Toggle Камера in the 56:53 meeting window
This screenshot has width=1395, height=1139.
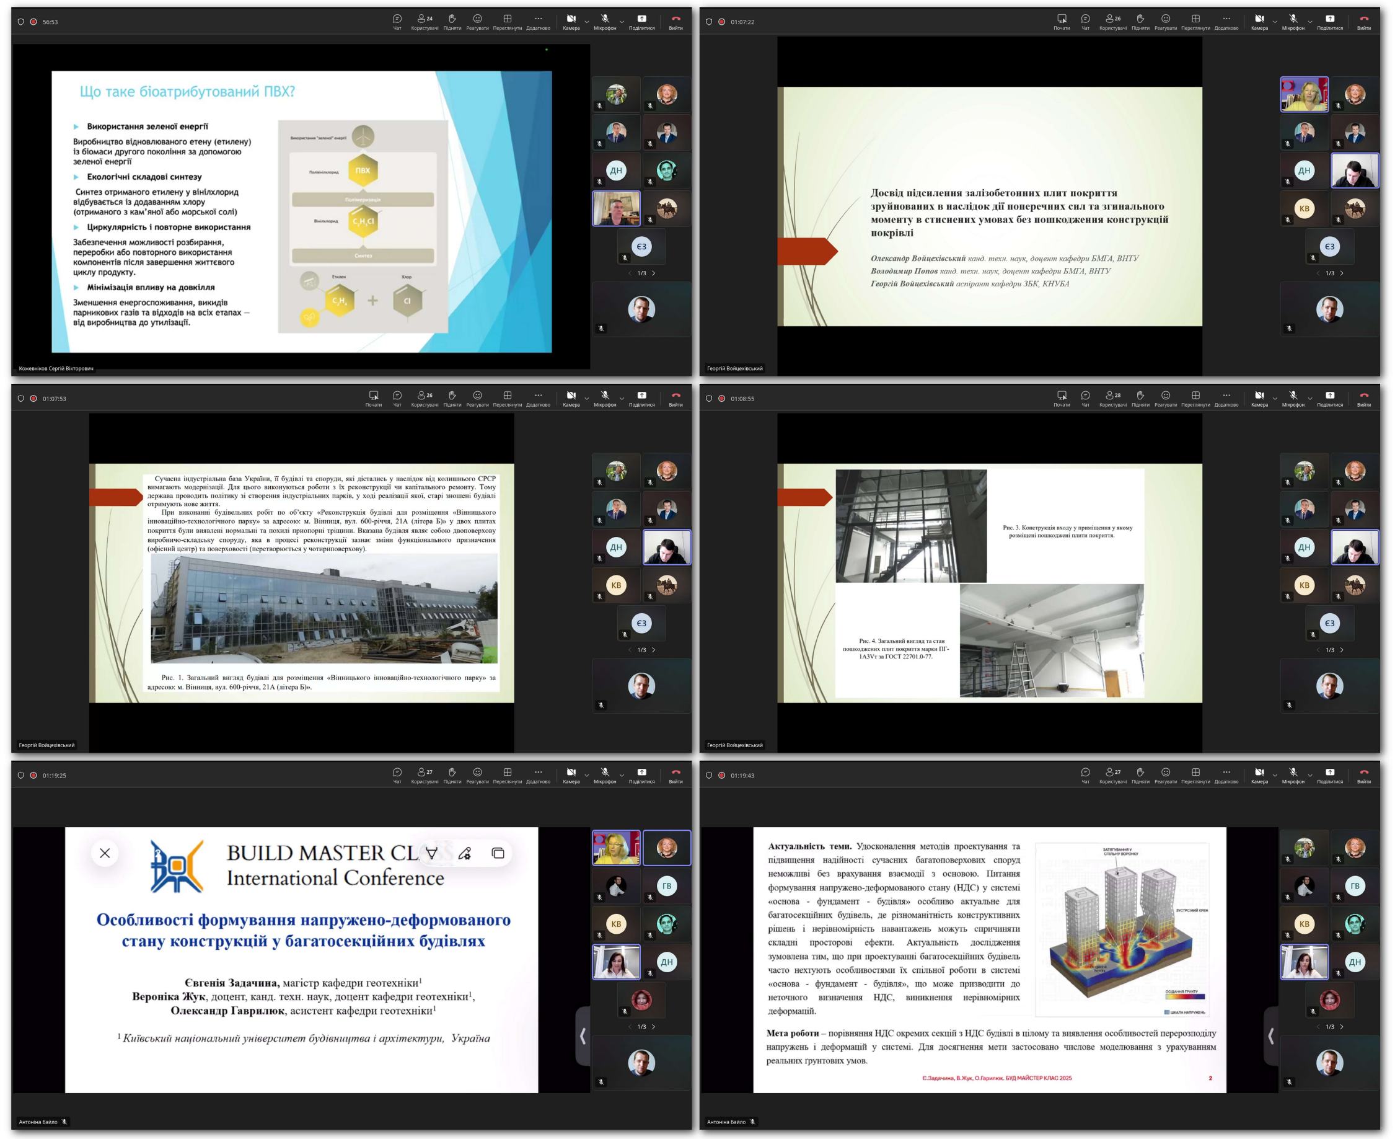click(571, 21)
